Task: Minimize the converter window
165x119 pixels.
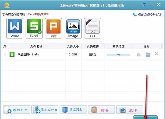Action: pyautogui.click(x=151, y=5)
